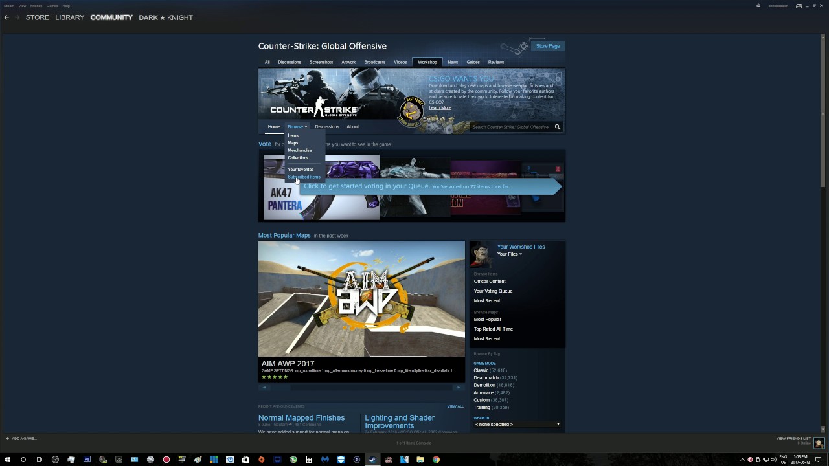Open Photoshop from the taskbar
829x466 pixels.
(87, 460)
